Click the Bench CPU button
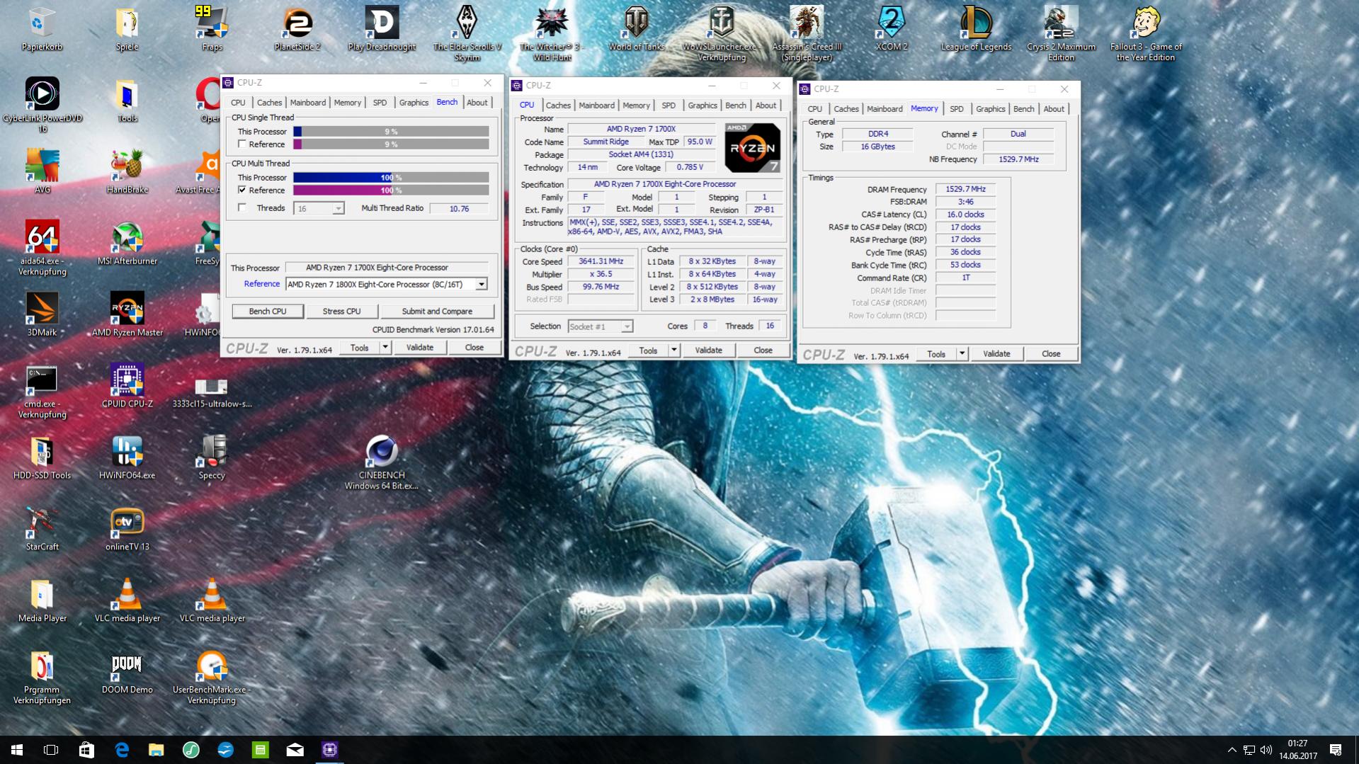 (x=268, y=311)
